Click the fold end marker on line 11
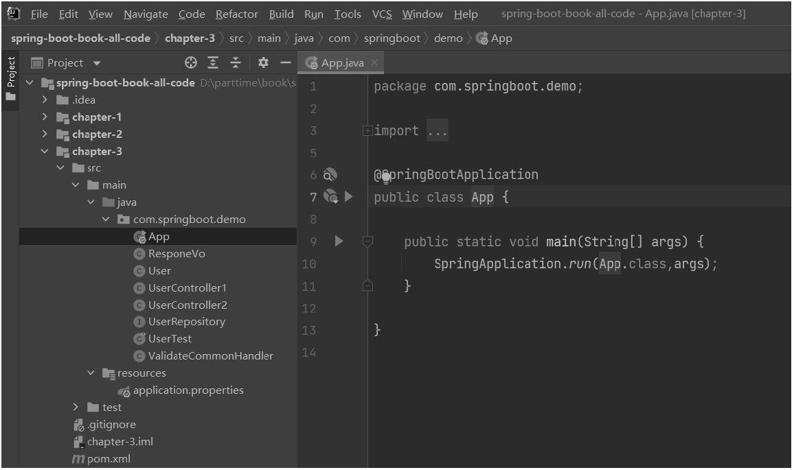Image resolution: width=794 pixels, height=470 pixels. 367,286
